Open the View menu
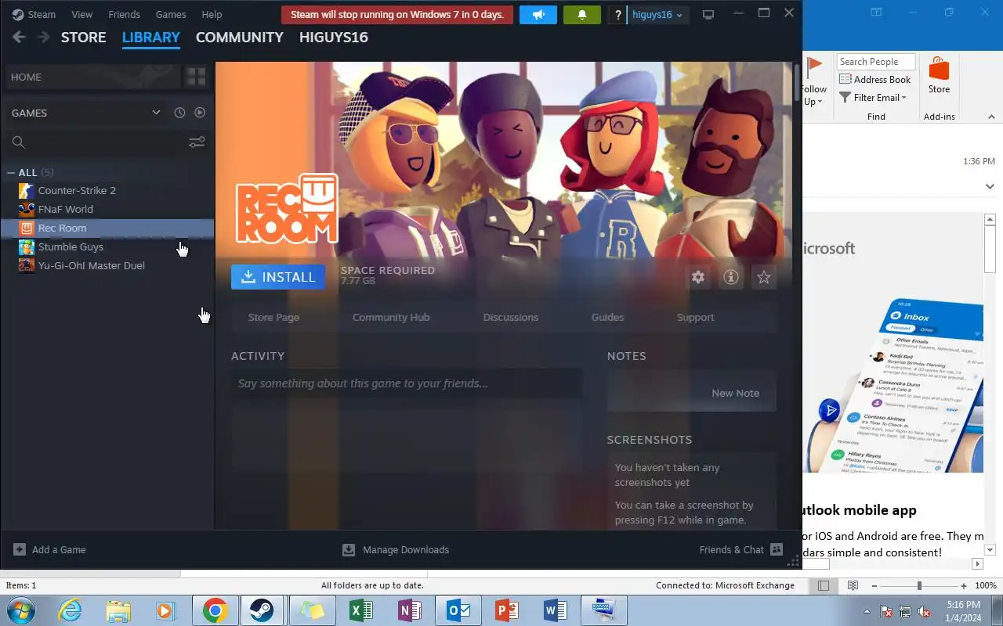 point(81,14)
